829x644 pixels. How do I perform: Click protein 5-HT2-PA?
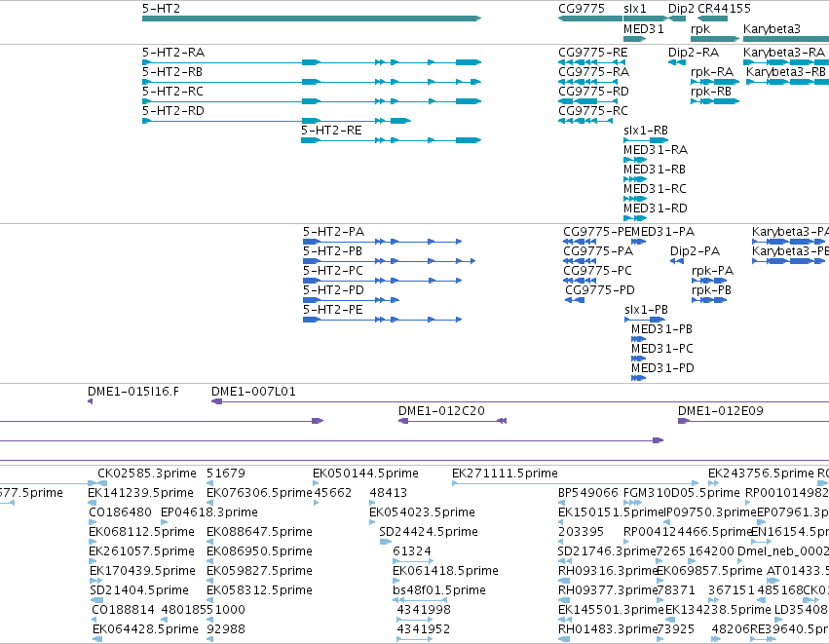pos(382,242)
